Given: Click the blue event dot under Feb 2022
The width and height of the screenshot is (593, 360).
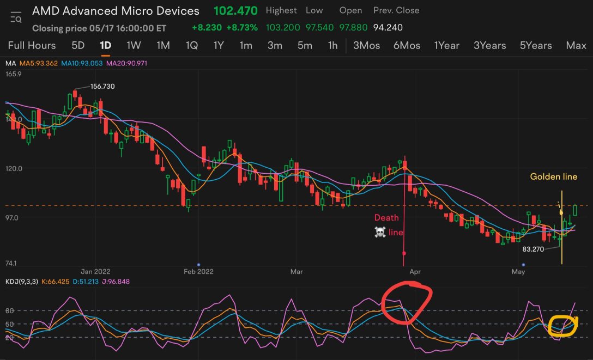Looking at the screenshot, I should pyautogui.click(x=198, y=265).
